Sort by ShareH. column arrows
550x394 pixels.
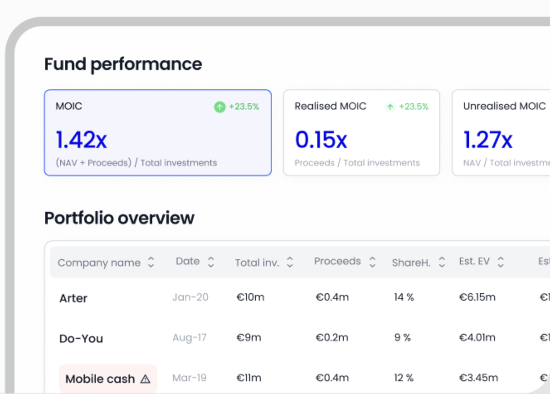click(x=442, y=262)
